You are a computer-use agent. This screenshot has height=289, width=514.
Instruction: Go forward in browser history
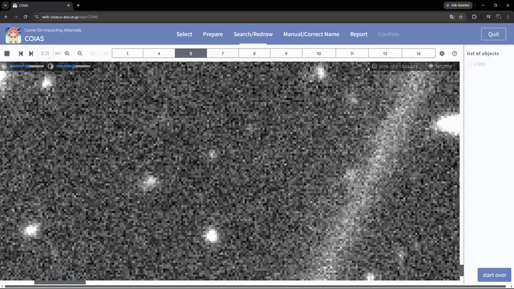(15, 17)
